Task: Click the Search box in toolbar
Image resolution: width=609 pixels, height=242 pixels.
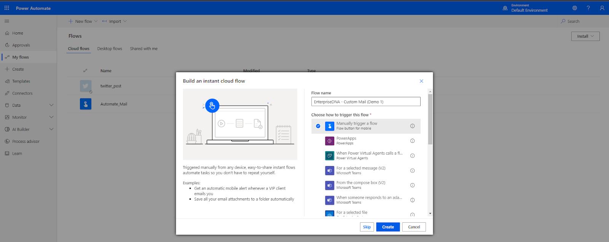Action: tap(582, 21)
